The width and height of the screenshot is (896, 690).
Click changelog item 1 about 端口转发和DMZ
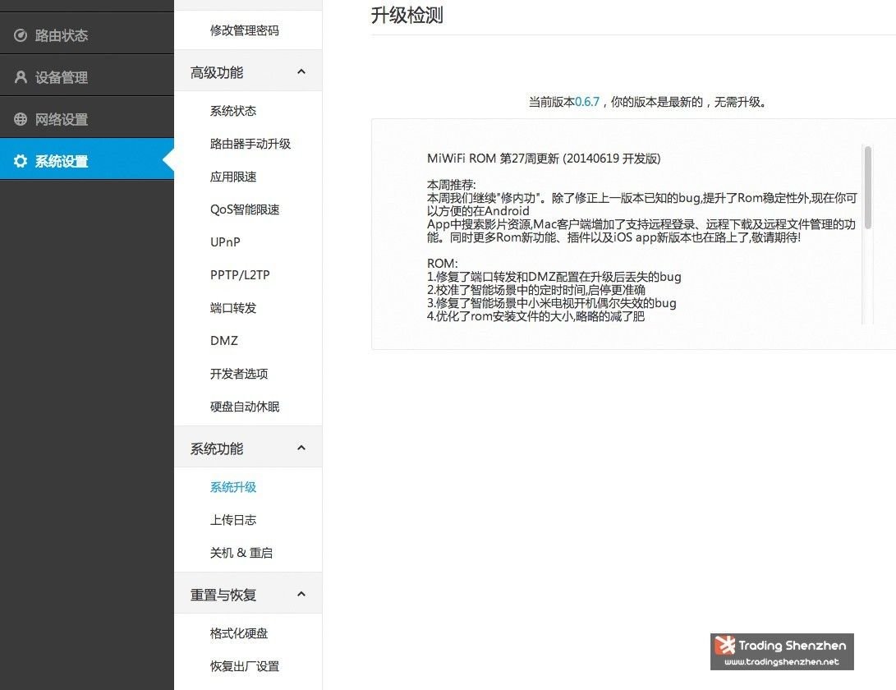point(554,277)
